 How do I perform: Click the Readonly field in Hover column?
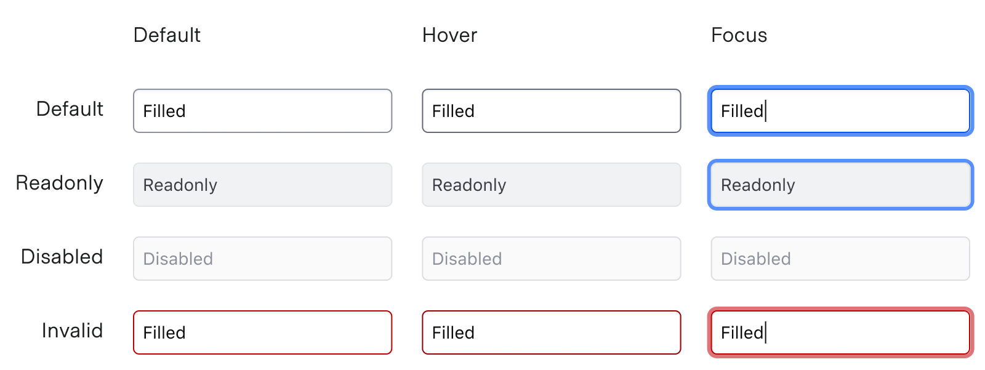coord(551,185)
